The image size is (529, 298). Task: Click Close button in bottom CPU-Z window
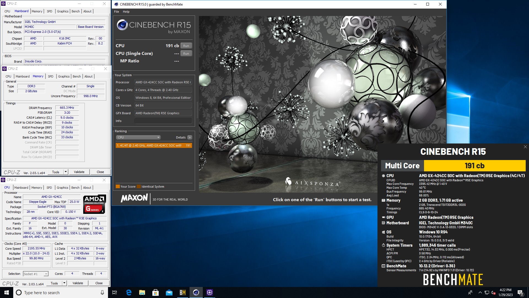pos(99,283)
